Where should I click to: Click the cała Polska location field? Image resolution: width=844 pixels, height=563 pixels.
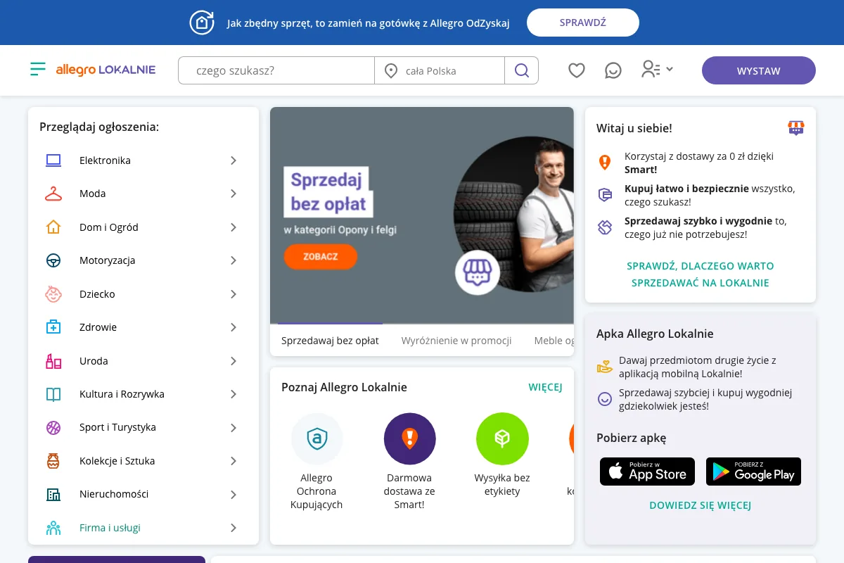440,70
